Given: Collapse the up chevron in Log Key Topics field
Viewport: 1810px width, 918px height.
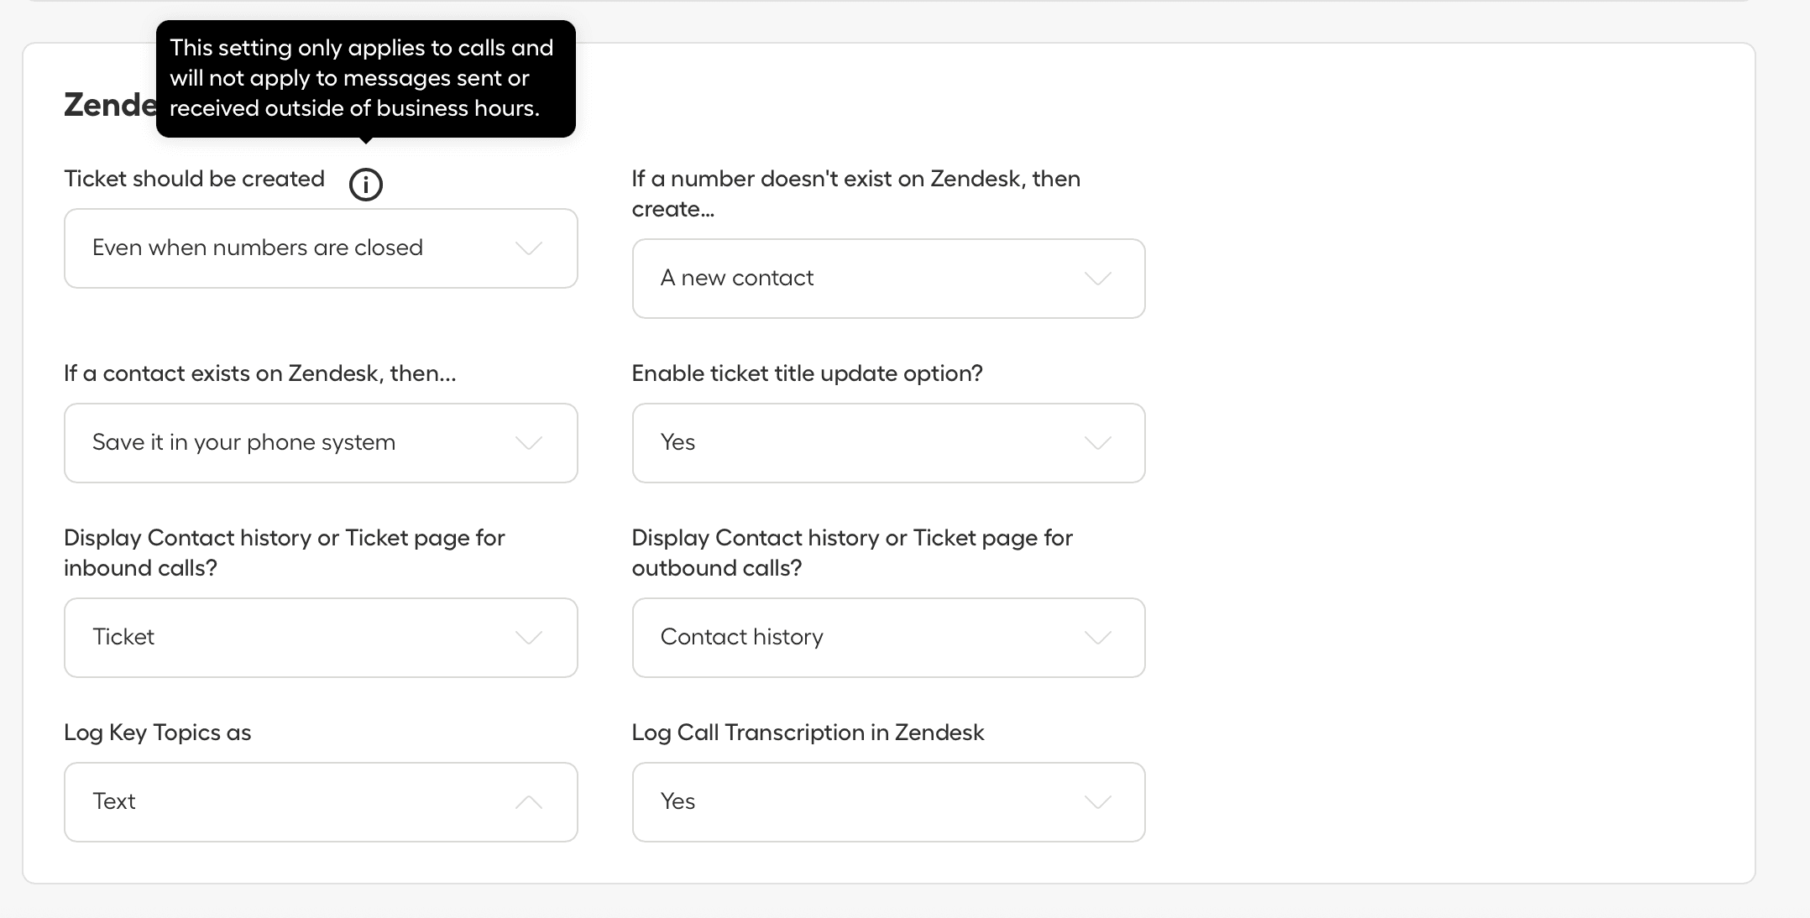Looking at the screenshot, I should 528,802.
